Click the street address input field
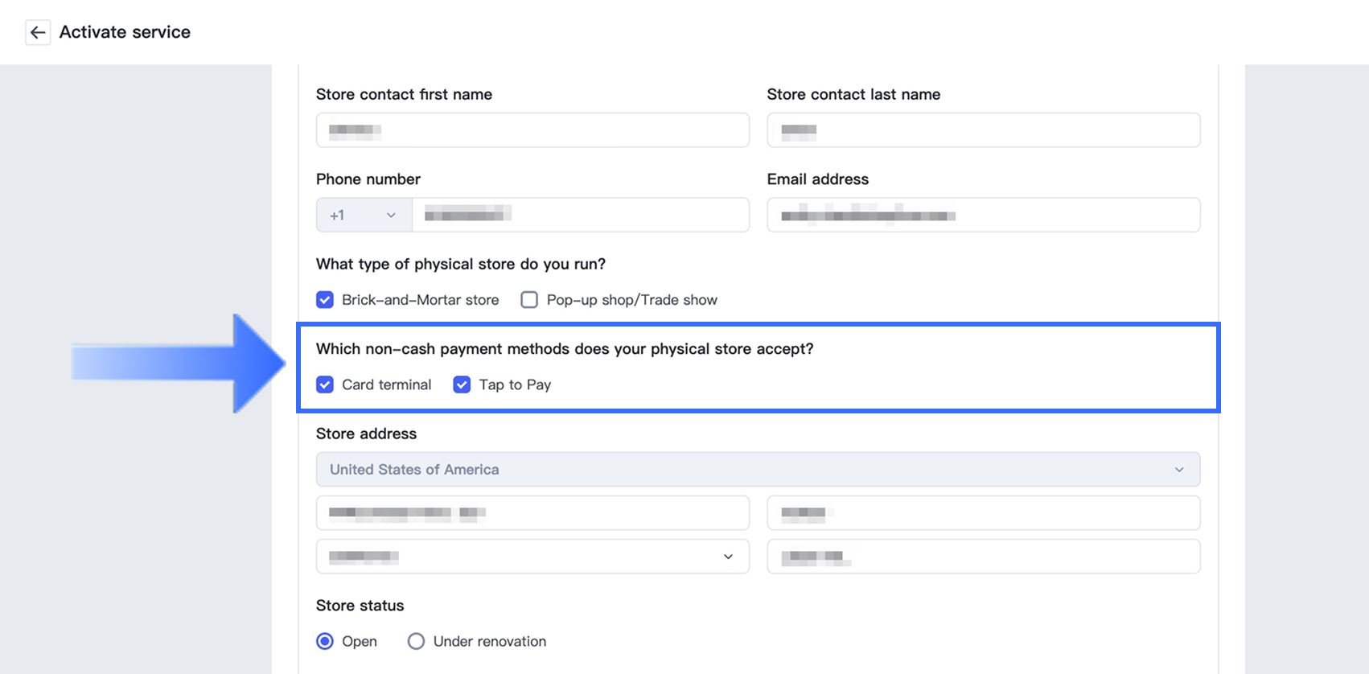This screenshot has height=674, width=1369. [532, 513]
